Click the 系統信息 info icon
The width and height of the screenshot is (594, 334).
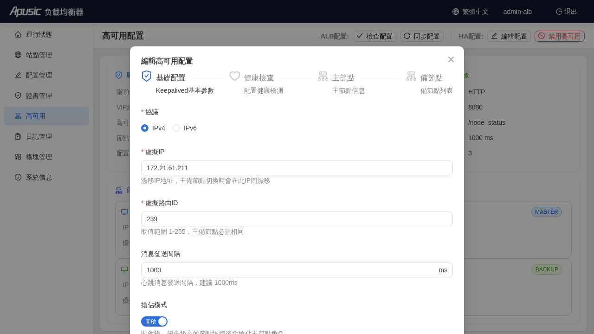tap(18, 177)
